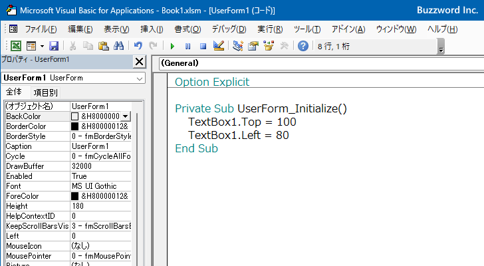Open the BackColor value dropdown arrow

click(x=125, y=116)
